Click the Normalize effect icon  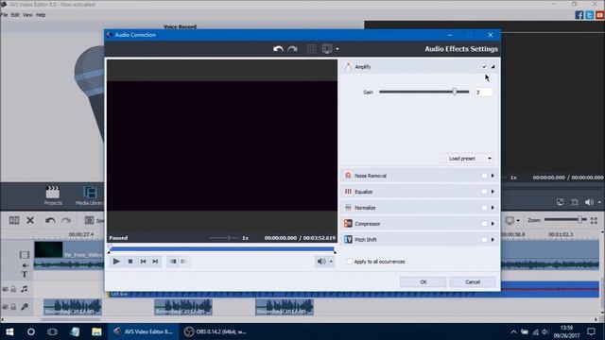pos(348,208)
